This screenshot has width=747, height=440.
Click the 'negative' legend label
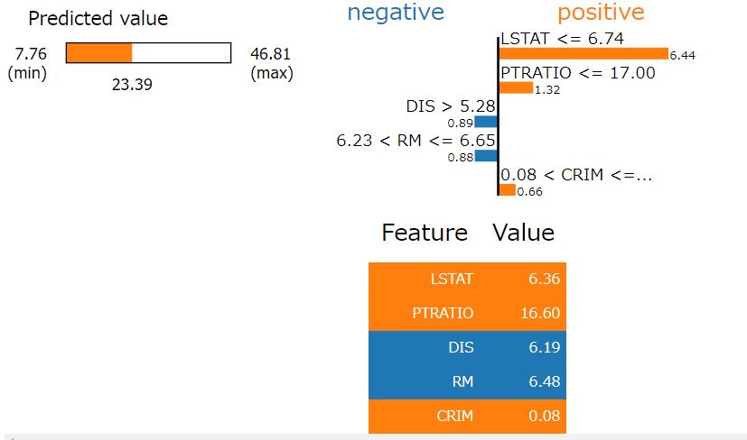[396, 13]
